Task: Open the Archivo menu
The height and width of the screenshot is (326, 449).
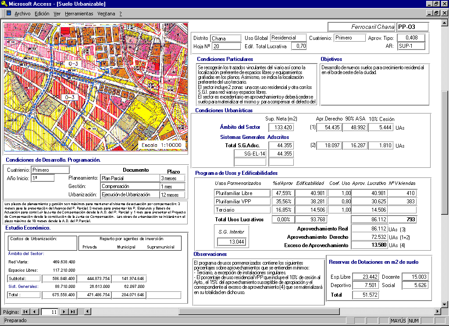Action: coord(22,14)
